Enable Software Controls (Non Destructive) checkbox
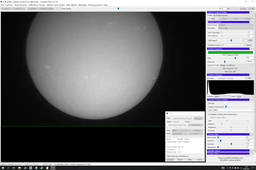This screenshot has height=170, width=256. click(x=209, y=115)
